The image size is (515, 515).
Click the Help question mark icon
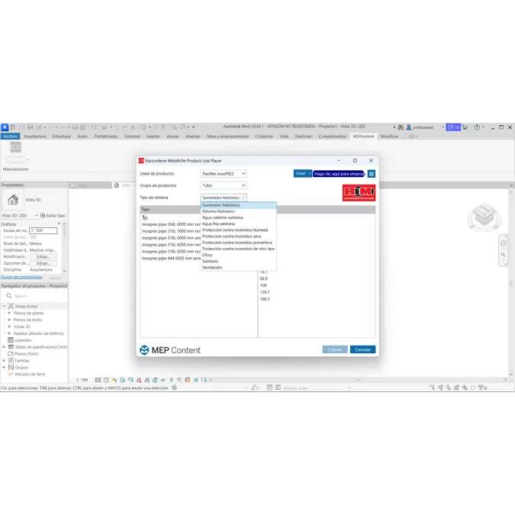point(477,127)
